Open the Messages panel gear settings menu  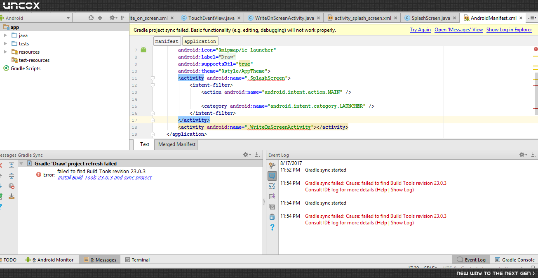point(247,155)
